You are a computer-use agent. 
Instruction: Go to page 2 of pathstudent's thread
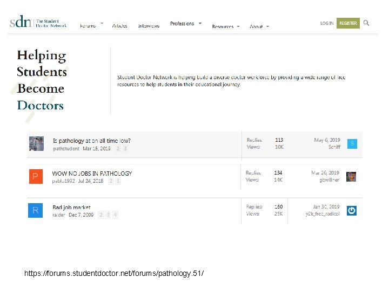(x=118, y=149)
